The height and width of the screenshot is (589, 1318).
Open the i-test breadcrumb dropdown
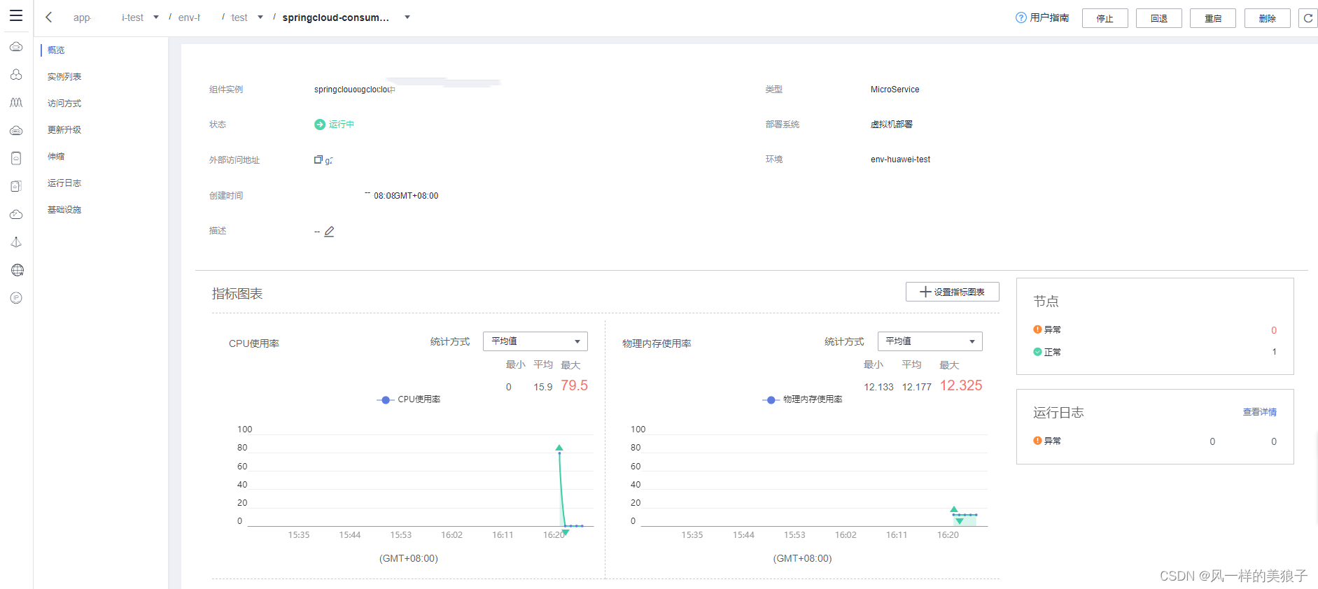pyautogui.click(x=156, y=17)
